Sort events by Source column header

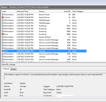(50, 11)
